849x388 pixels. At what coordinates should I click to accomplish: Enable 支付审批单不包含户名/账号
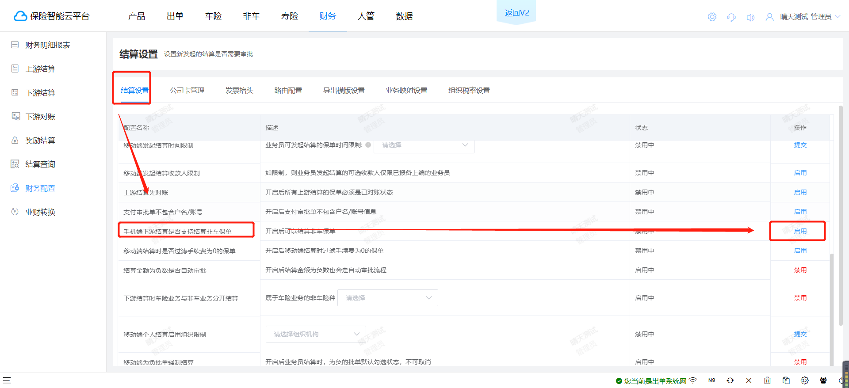tap(800, 212)
